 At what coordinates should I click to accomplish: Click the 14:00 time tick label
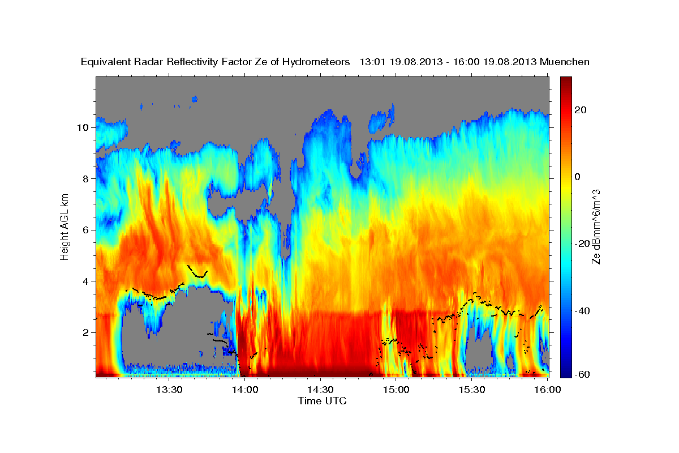pos(245,390)
